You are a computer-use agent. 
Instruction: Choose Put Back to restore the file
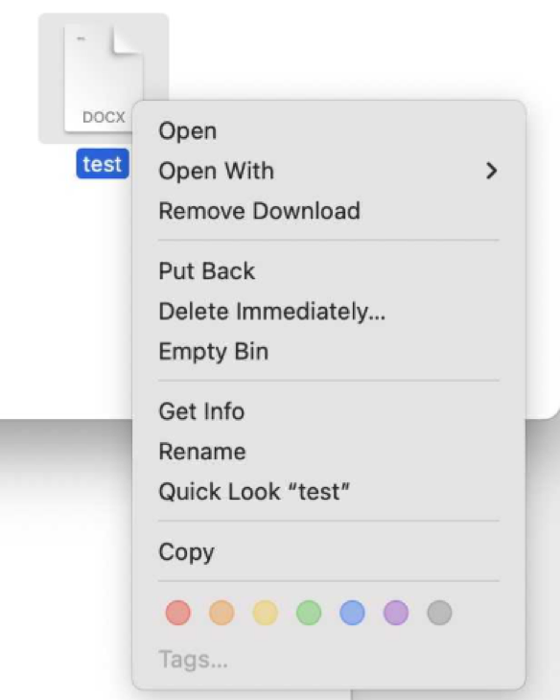(x=328, y=271)
